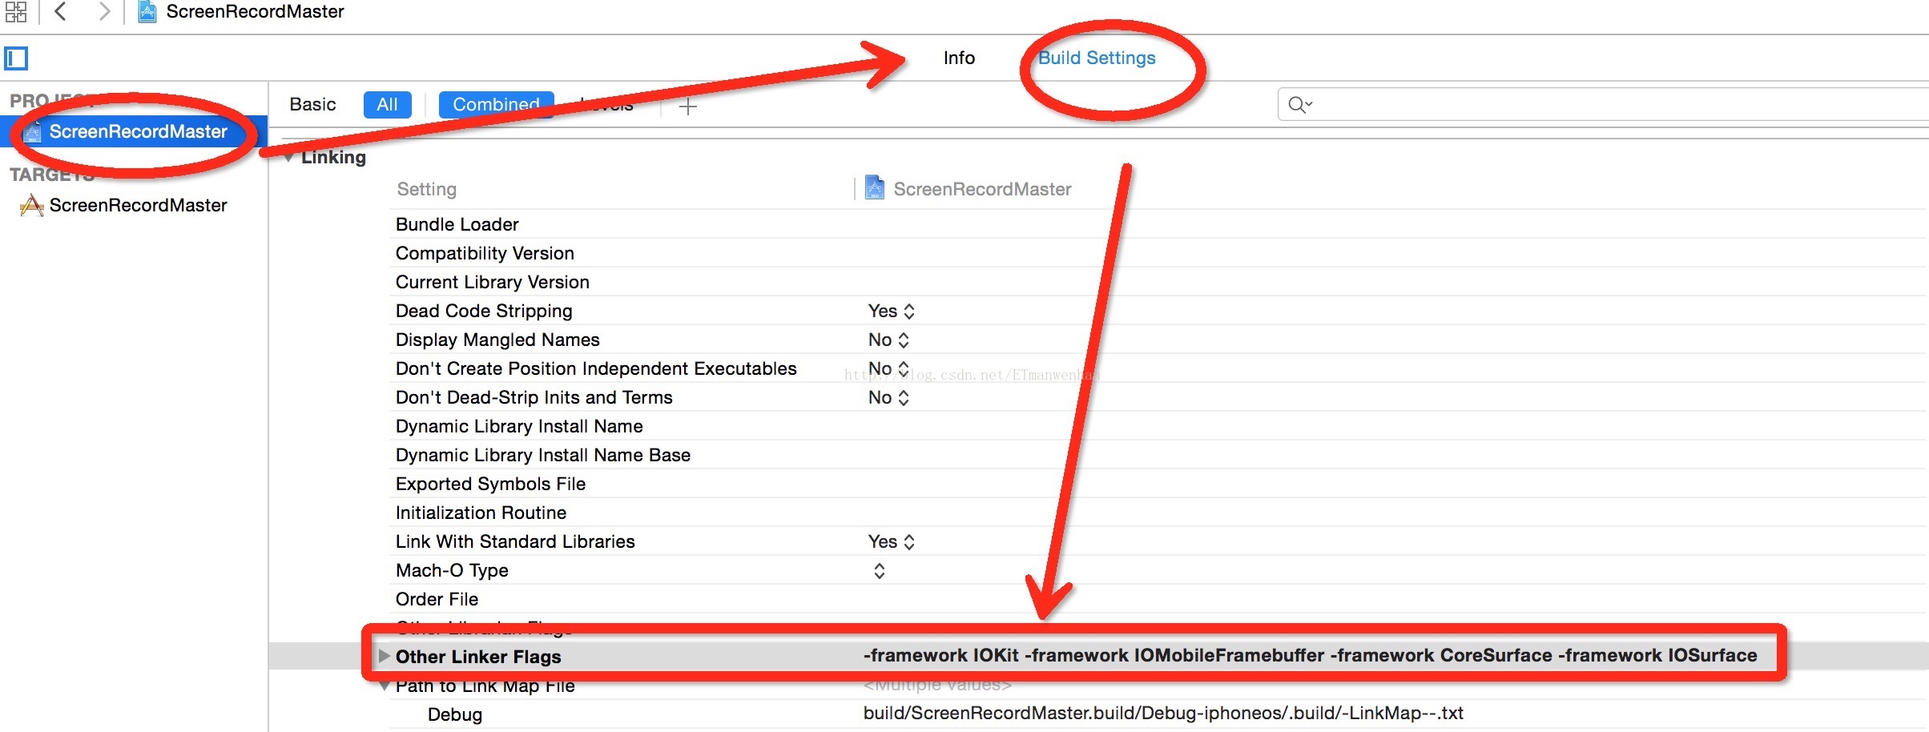The image size is (1929, 732).
Task: Switch to the Build Settings tab
Action: (1097, 58)
